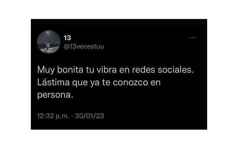This screenshot has height=149, width=238.
Task: Click the moon in the profile picture
Action: click(x=48, y=32)
